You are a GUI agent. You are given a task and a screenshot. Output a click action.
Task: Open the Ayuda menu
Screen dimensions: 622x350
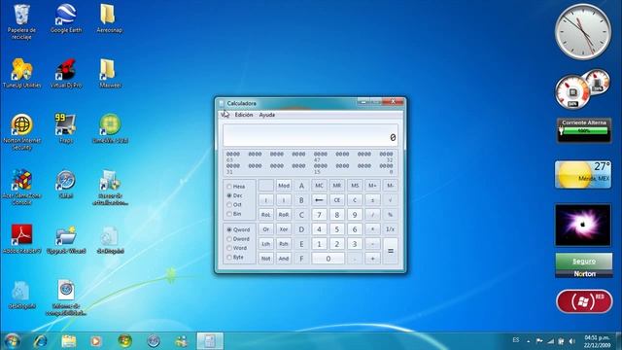[x=267, y=115]
